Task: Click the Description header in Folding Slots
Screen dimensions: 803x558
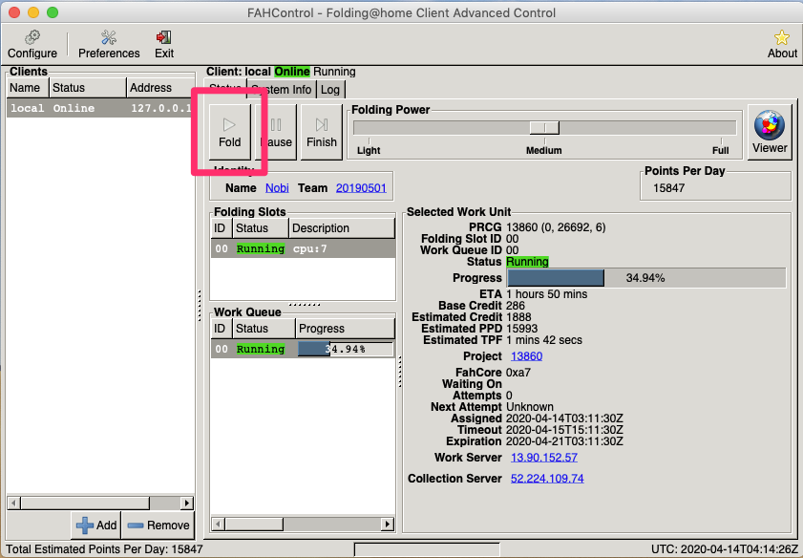Action: (x=342, y=228)
